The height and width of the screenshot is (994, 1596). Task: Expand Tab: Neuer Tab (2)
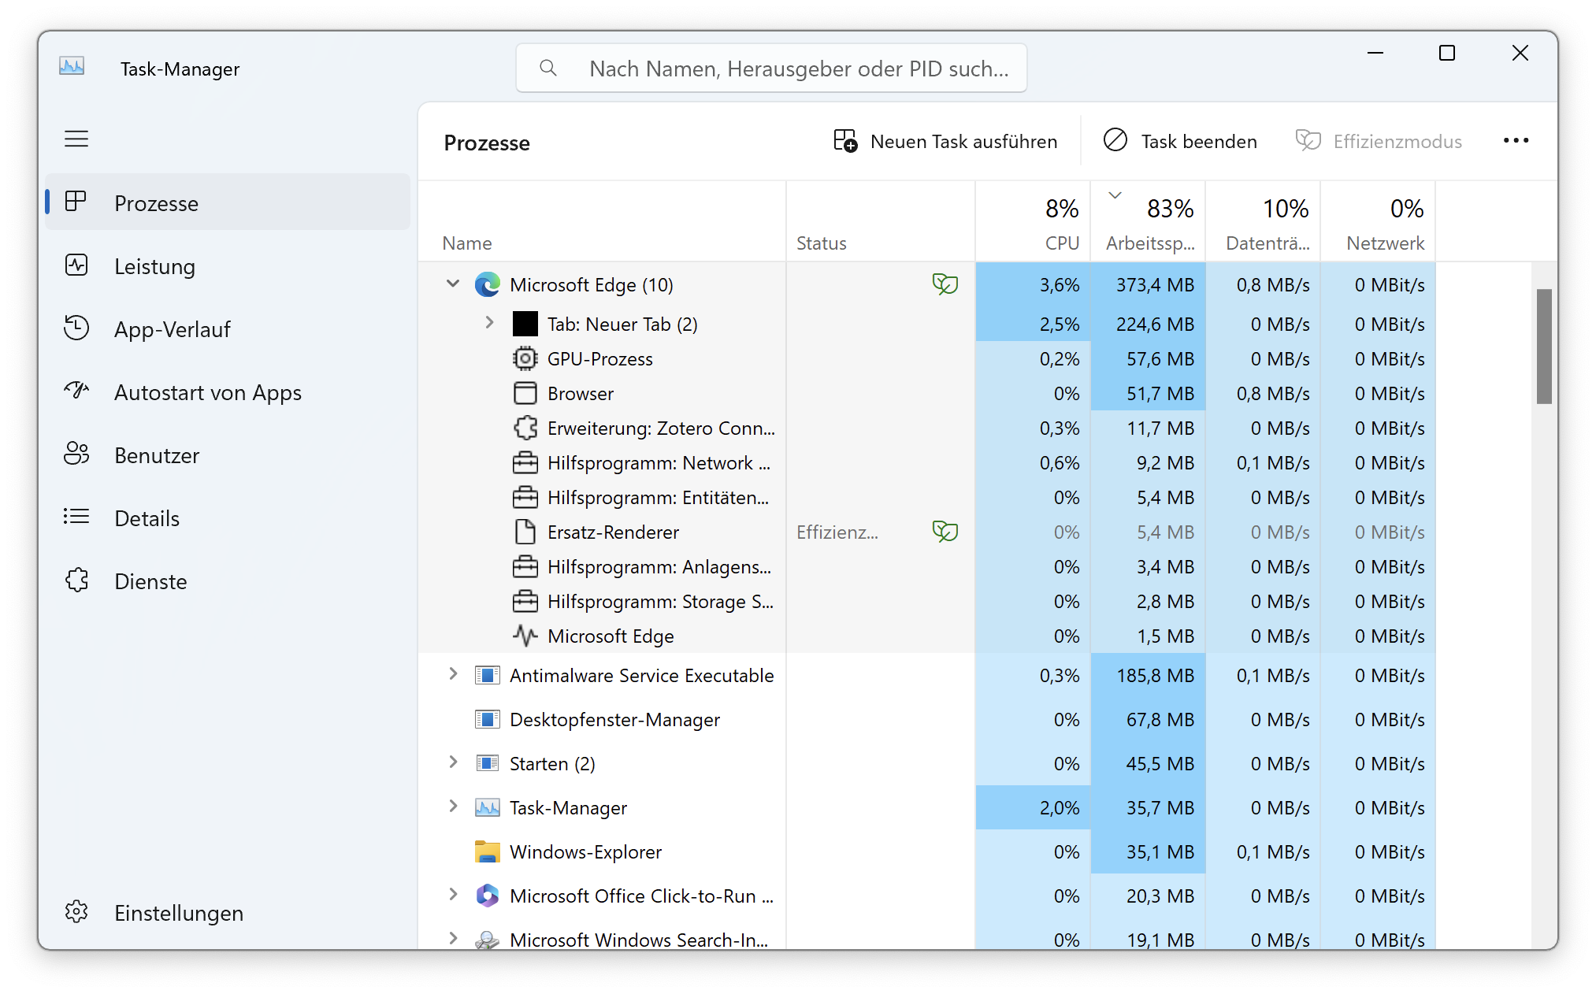[x=489, y=322]
